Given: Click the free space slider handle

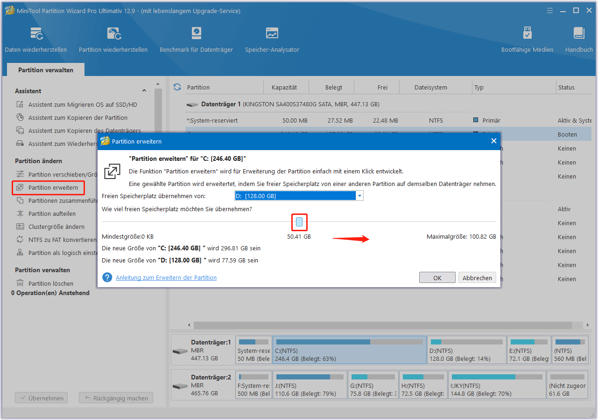Looking at the screenshot, I should pos(299,222).
